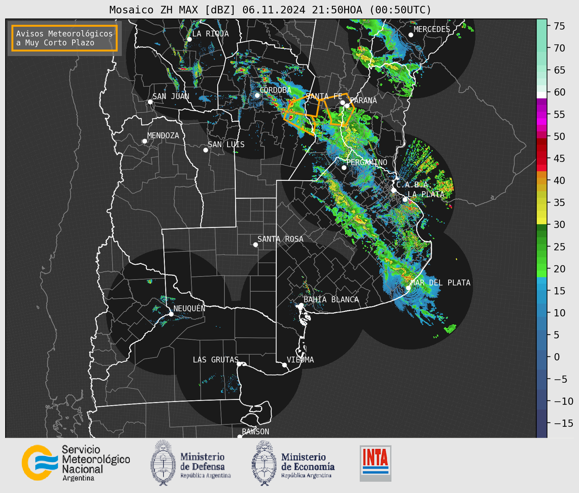Click the NEUQUÉN label
This screenshot has width=579, height=493.
189,309
